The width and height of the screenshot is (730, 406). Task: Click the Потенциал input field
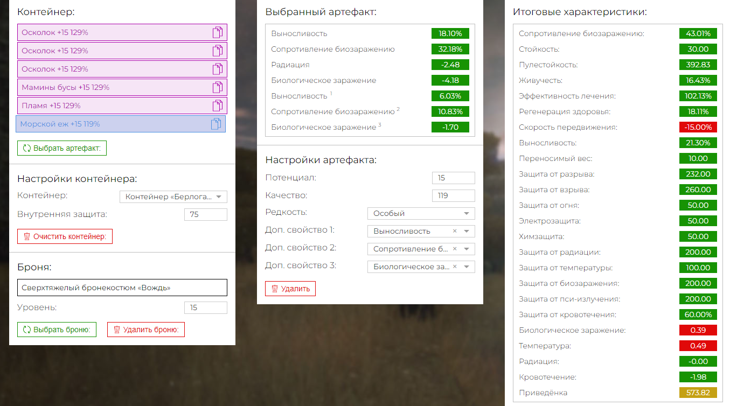[x=453, y=178]
